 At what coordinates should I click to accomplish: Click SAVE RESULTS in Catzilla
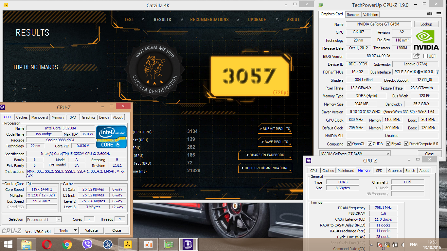tap(275, 142)
